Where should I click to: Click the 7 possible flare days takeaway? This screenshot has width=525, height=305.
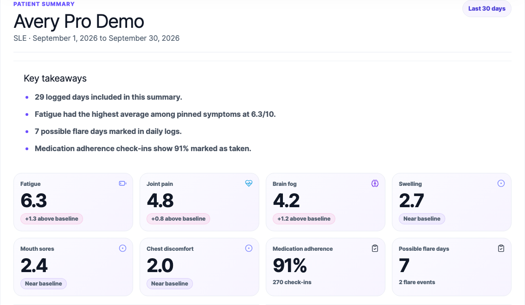coord(108,131)
